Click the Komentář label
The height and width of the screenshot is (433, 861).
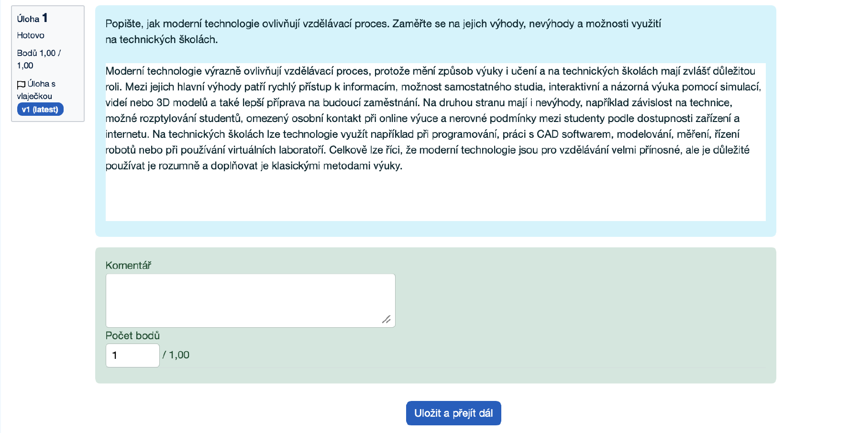[x=128, y=266]
